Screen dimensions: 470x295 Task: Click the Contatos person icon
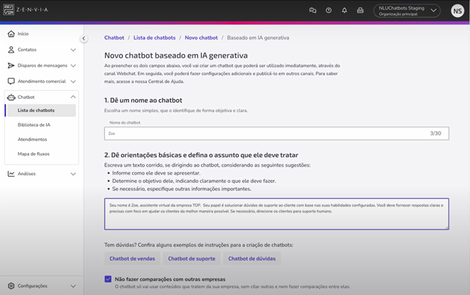coord(11,50)
